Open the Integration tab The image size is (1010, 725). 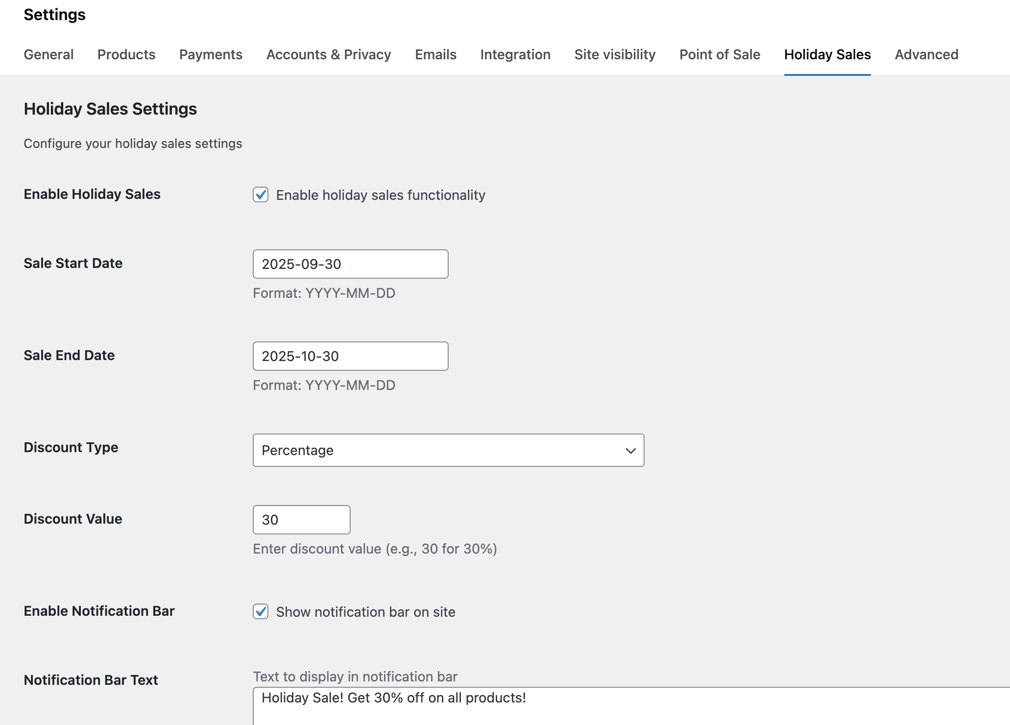click(515, 54)
